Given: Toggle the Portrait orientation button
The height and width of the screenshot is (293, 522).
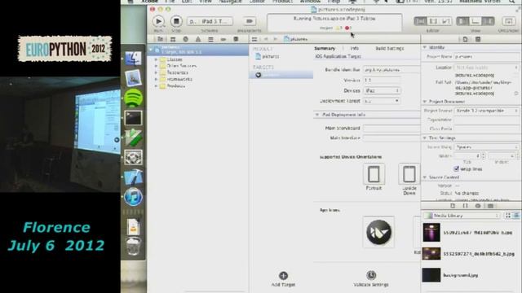Looking at the screenshot, I should (374, 174).
